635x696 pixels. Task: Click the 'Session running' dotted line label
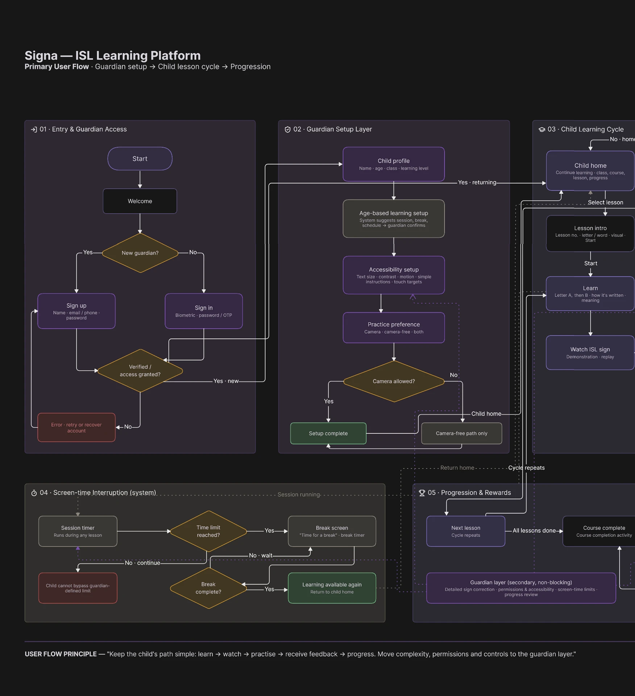[299, 495]
